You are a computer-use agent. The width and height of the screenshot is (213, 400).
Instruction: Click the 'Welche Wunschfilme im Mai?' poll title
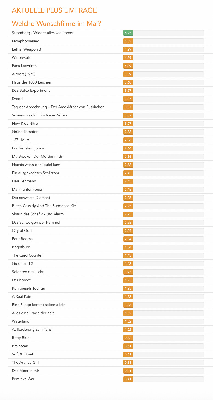point(57,24)
